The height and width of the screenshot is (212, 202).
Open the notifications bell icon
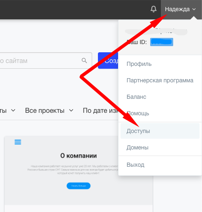pos(153,9)
